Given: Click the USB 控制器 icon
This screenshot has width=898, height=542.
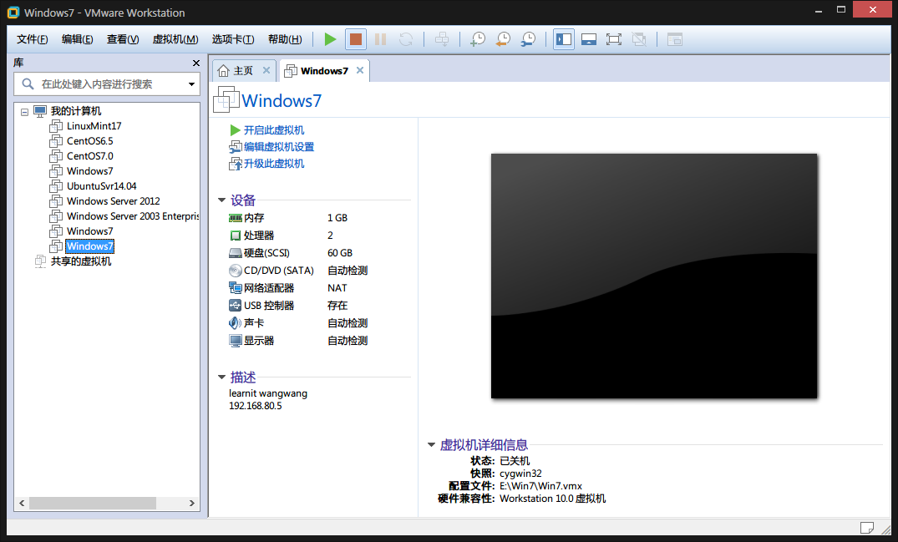Looking at the screenshot, I should tap(236, 306).
